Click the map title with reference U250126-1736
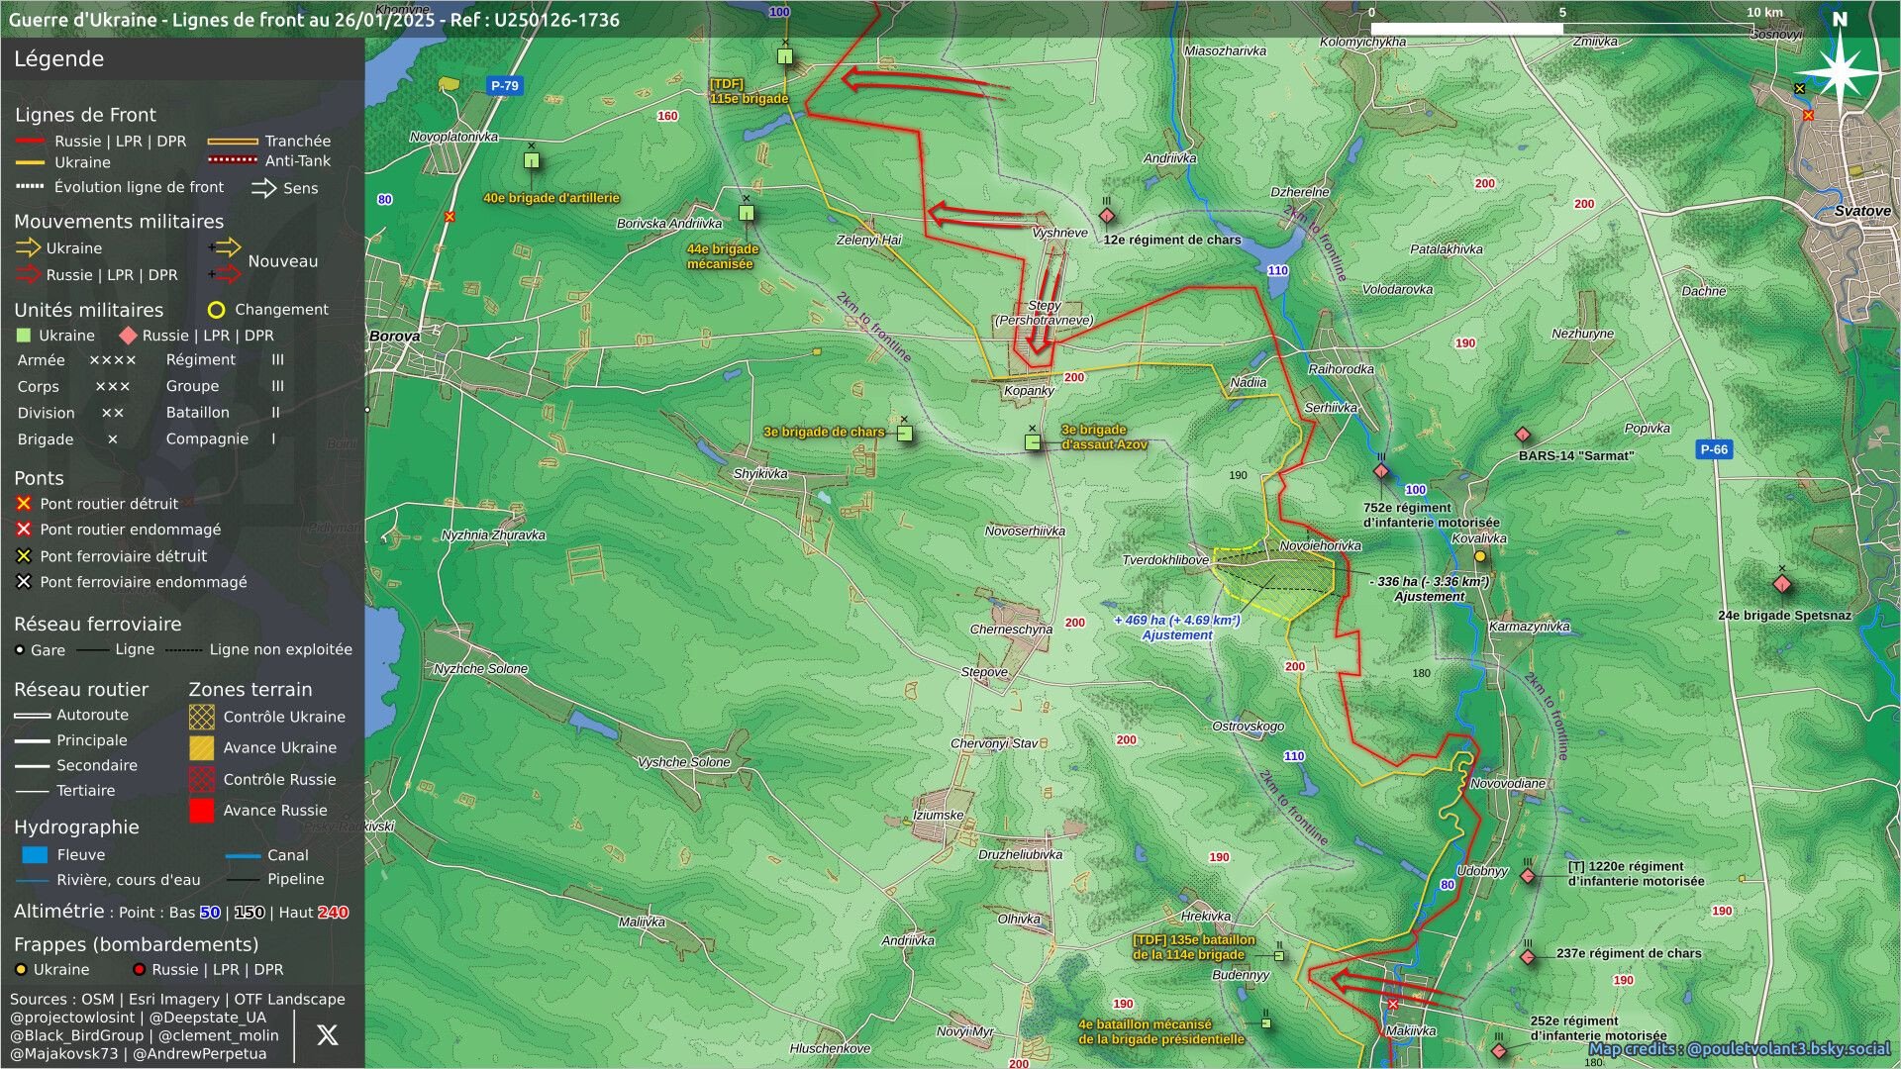This screenshot has width=1901, height=1069. (x=314, y=20)
